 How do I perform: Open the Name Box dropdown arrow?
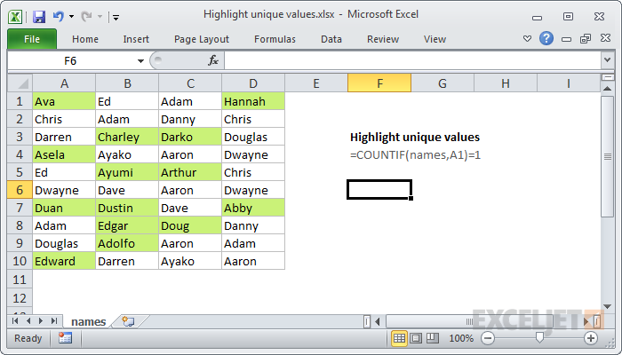click(x=140, y=61)
